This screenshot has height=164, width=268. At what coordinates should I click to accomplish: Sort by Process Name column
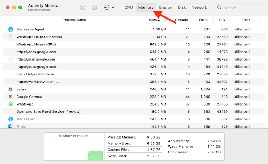pos(74,20)
